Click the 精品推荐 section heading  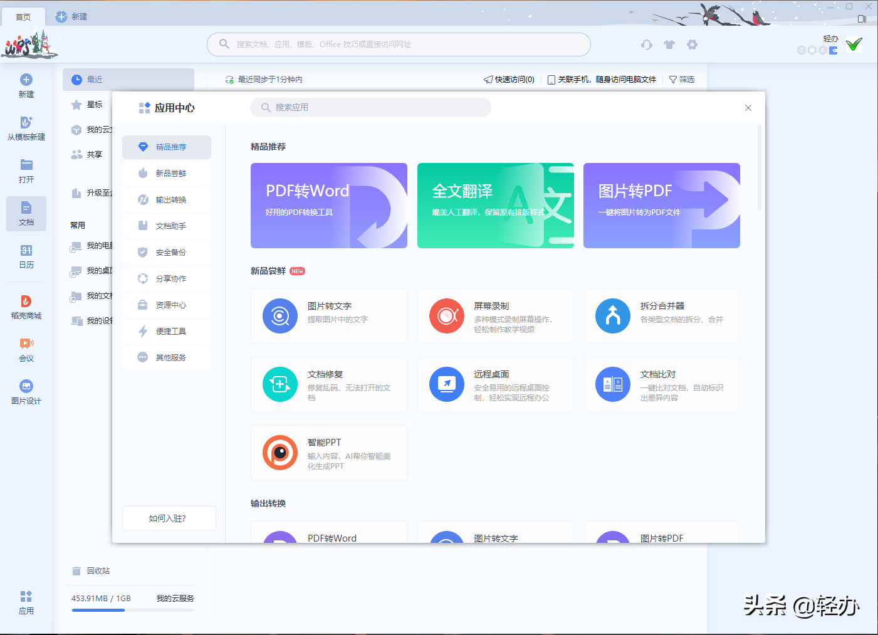click(x=268, y=147)
